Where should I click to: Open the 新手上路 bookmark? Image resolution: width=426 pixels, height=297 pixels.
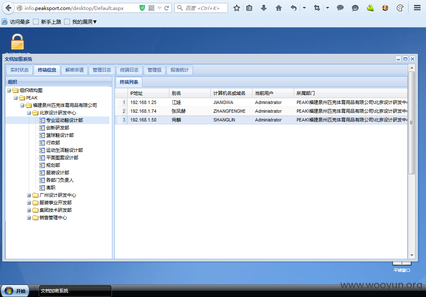pyautogui.click(x=47, y=22)
